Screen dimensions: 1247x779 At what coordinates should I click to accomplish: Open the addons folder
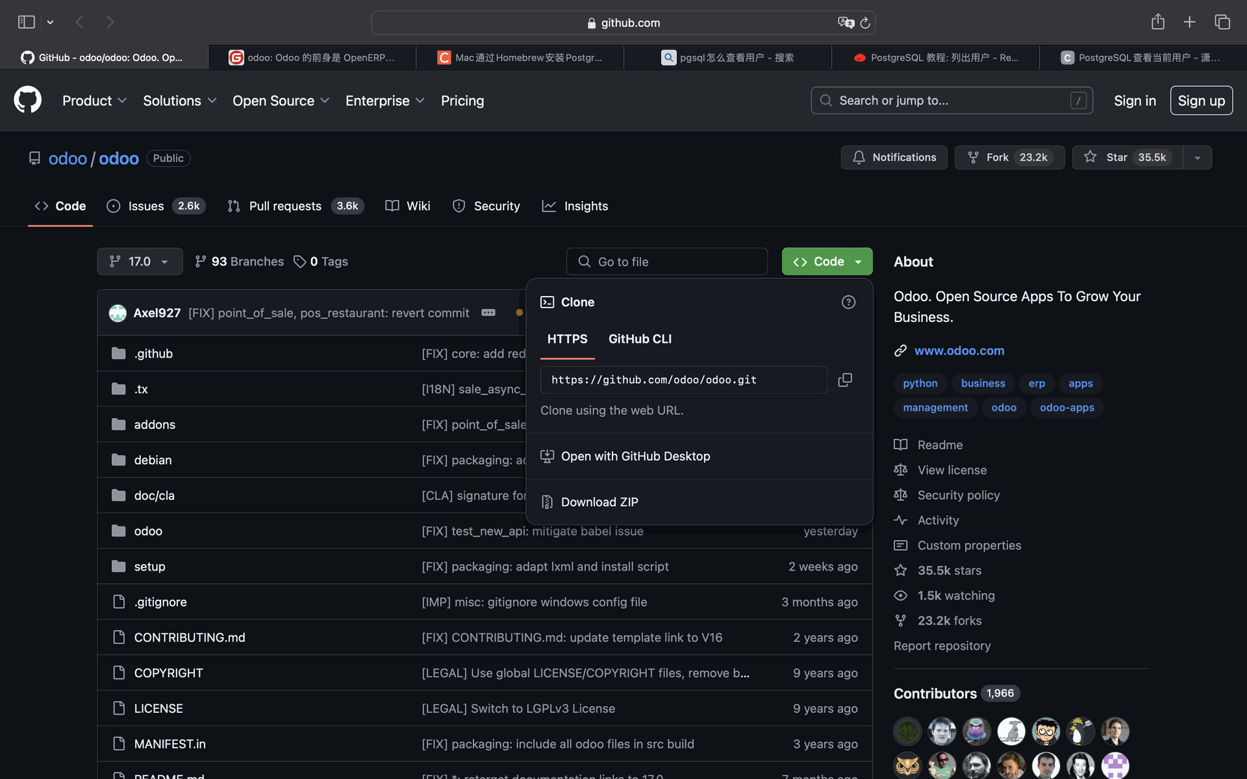(x=155, y=424)
